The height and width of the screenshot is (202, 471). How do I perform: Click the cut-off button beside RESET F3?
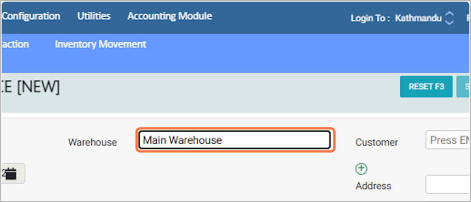pos(464,87)
